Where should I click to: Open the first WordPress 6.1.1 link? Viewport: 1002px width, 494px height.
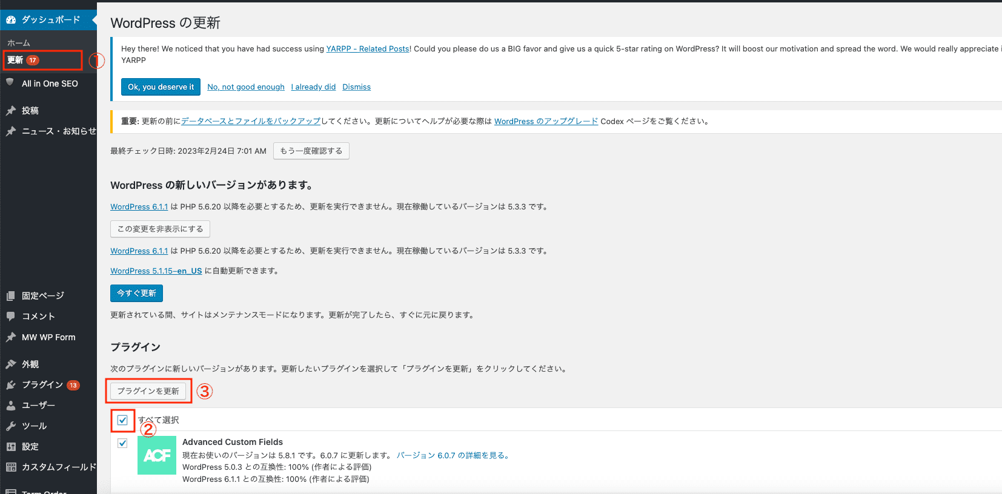pos(139,207)
